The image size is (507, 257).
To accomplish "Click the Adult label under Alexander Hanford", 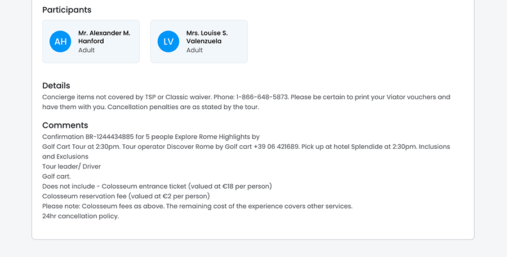I will point(87,50).
